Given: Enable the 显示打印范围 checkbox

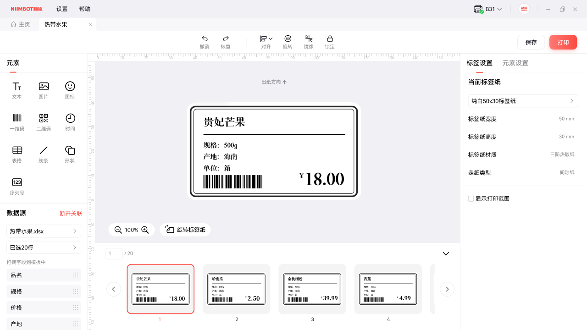Looking at the screenshot, I should tap(471, 199).
